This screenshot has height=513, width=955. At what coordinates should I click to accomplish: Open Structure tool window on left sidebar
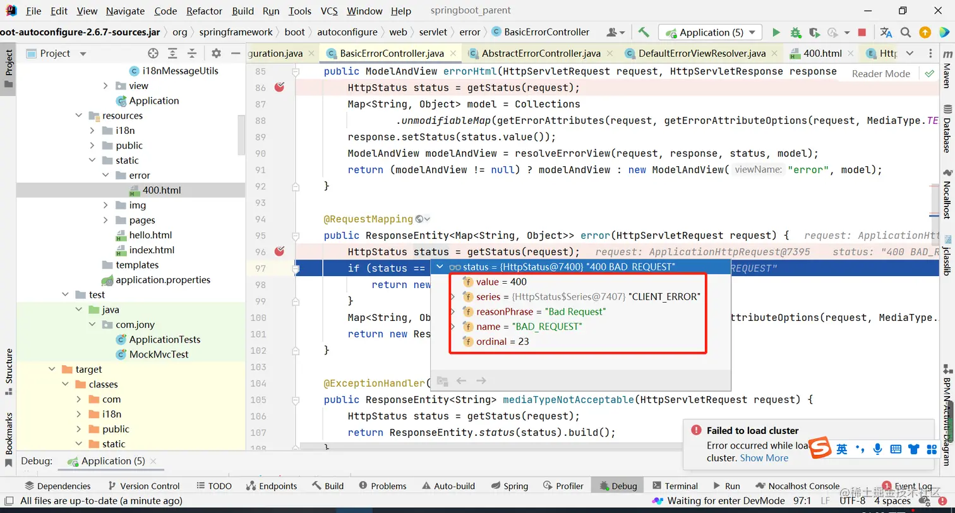(9, 373)
